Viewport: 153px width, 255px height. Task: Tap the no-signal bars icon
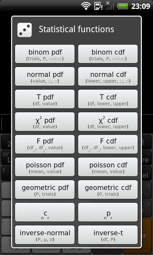tap(110, 6)
